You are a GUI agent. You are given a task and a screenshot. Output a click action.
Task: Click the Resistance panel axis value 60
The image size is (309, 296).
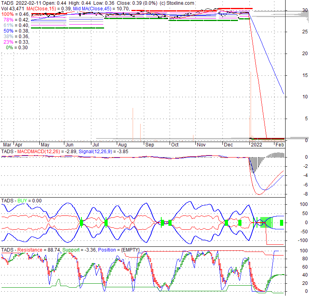pyautogui.click(x=305, y=267)
